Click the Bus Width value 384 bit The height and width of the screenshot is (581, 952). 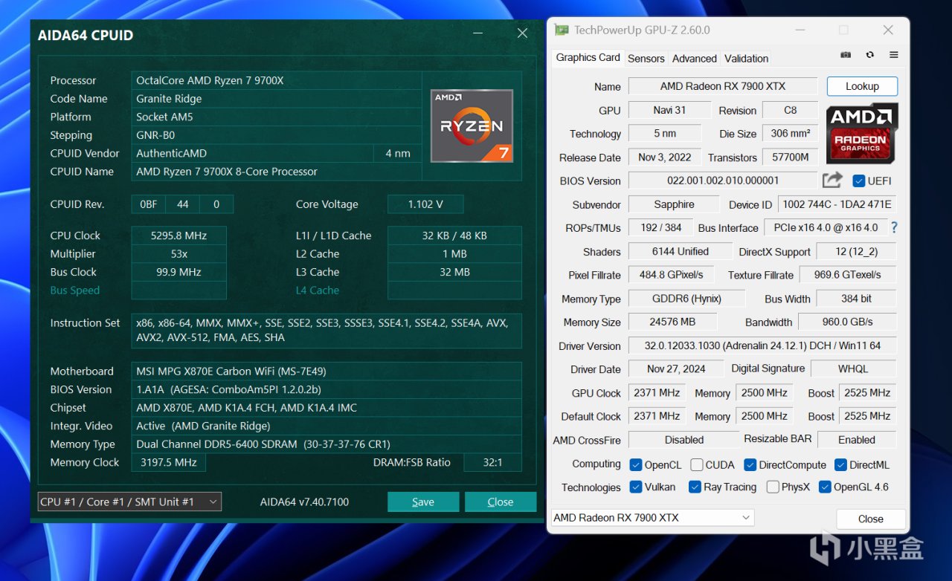click(856, 299)
